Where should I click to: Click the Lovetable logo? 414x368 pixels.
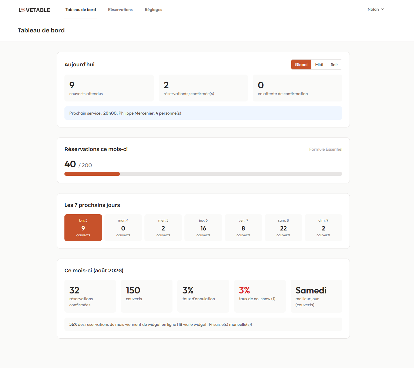pyautogui.click(x=34, y=10)
